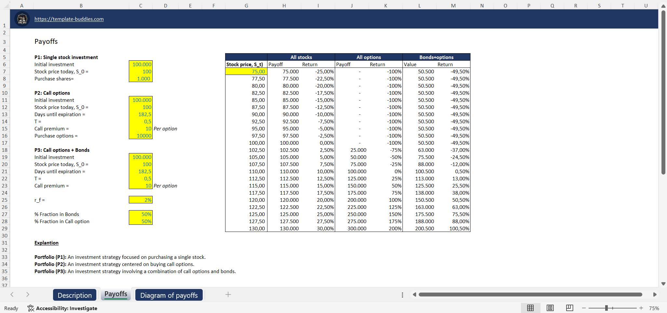
Task: Click the Template Buddies logo icon
Action: click(x=22, y=19)
